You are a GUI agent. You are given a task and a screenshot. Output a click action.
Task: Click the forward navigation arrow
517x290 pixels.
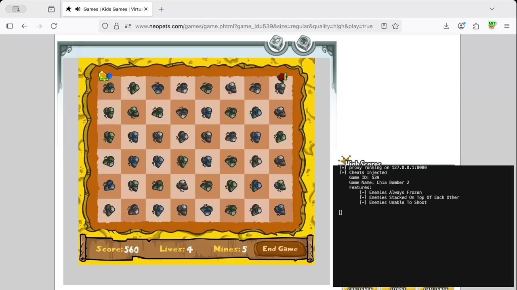[39, 26]
